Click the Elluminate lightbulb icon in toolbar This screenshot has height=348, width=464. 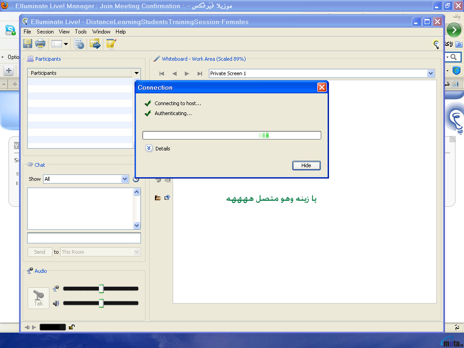(436, 44)
